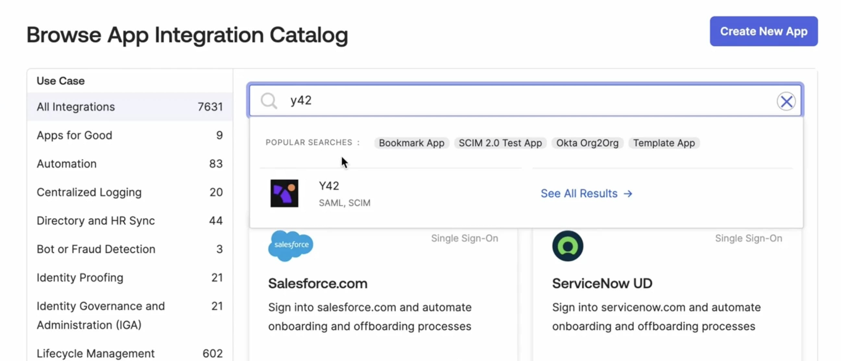
Task: Open See All Results link
Action: 586,193
